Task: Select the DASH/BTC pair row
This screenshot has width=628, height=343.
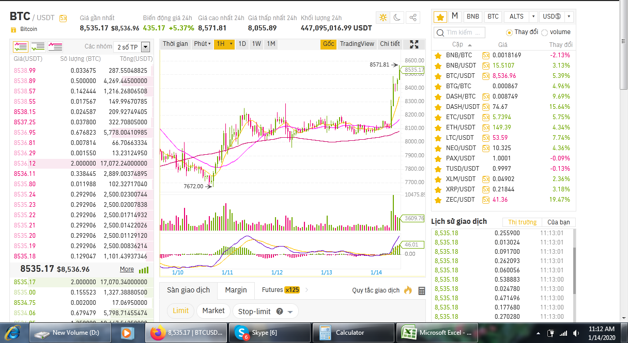Action: 504,96
